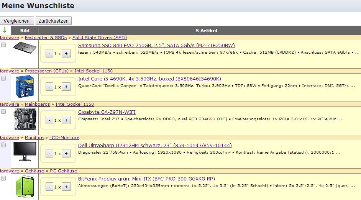361x200 pixels.
Task: Increase quantity of Samsung SSD 840 EVO
Action: [x=66, y=54]
